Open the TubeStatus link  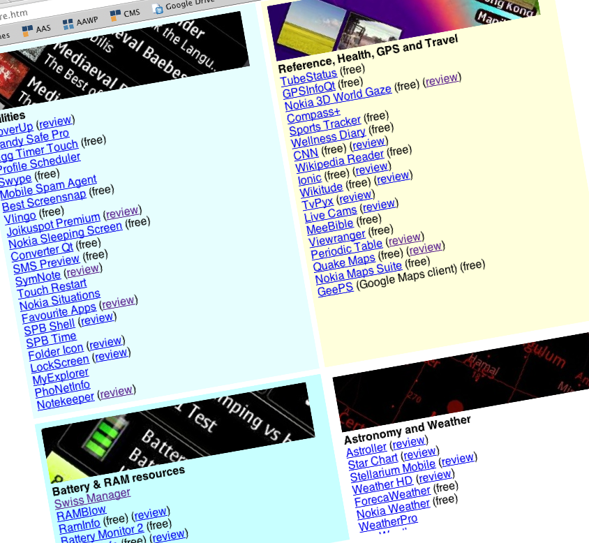[x=308, y=77]
